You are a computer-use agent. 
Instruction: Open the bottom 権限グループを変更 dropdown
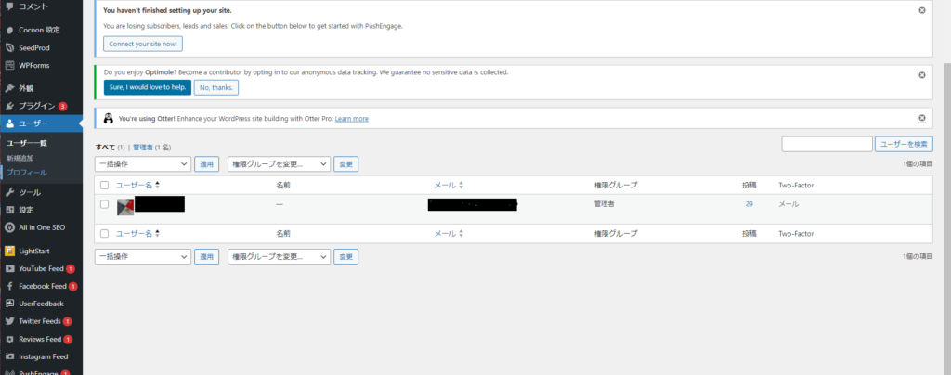[279, 256]
